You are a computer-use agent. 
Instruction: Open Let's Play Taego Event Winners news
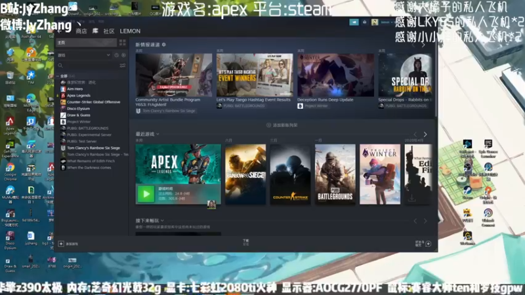click(255, 75)
